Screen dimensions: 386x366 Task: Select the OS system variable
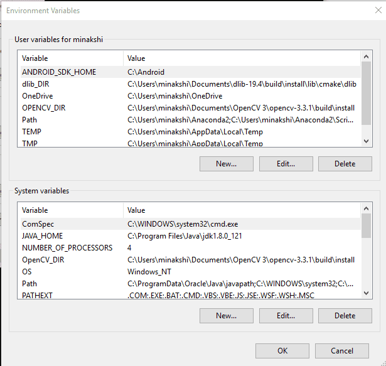coord(191,272)
